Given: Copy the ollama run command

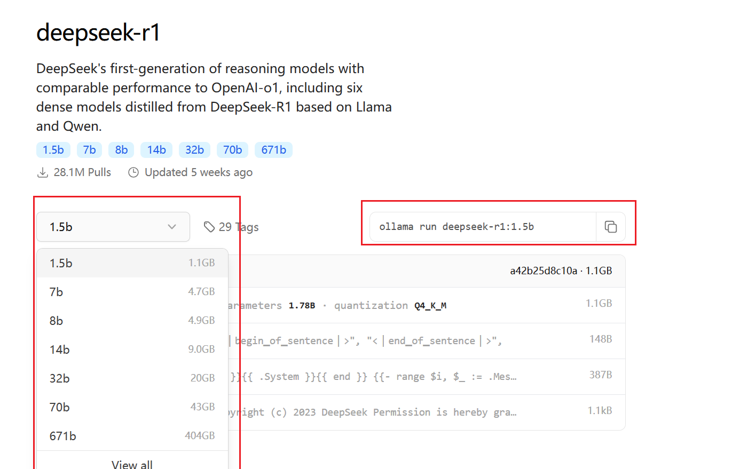Looking at the screenshot, I should 610,227.
